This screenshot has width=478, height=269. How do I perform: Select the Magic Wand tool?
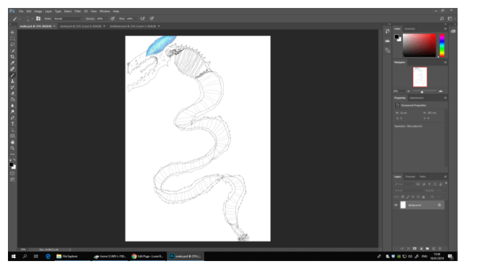click(12, 50)
